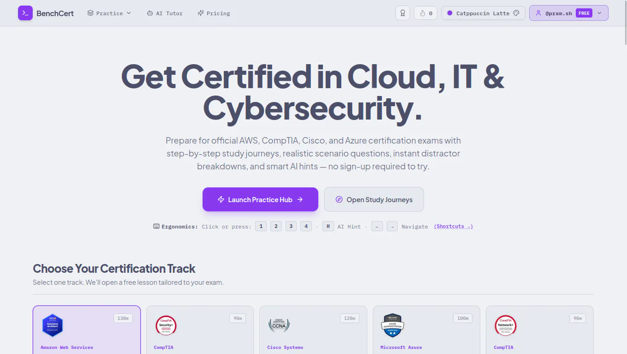Launch Practice Hub
This screenshot has width=627, height=354.
pyautogui.click(x=260, y=199)
